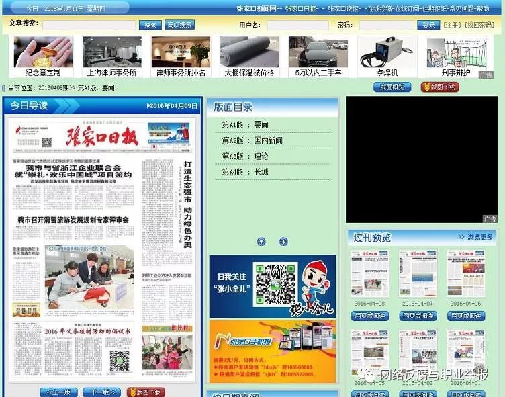Open 高级搜索 advanced search
The width and height of the screenshot is (505, 397).
pos(179,24)
